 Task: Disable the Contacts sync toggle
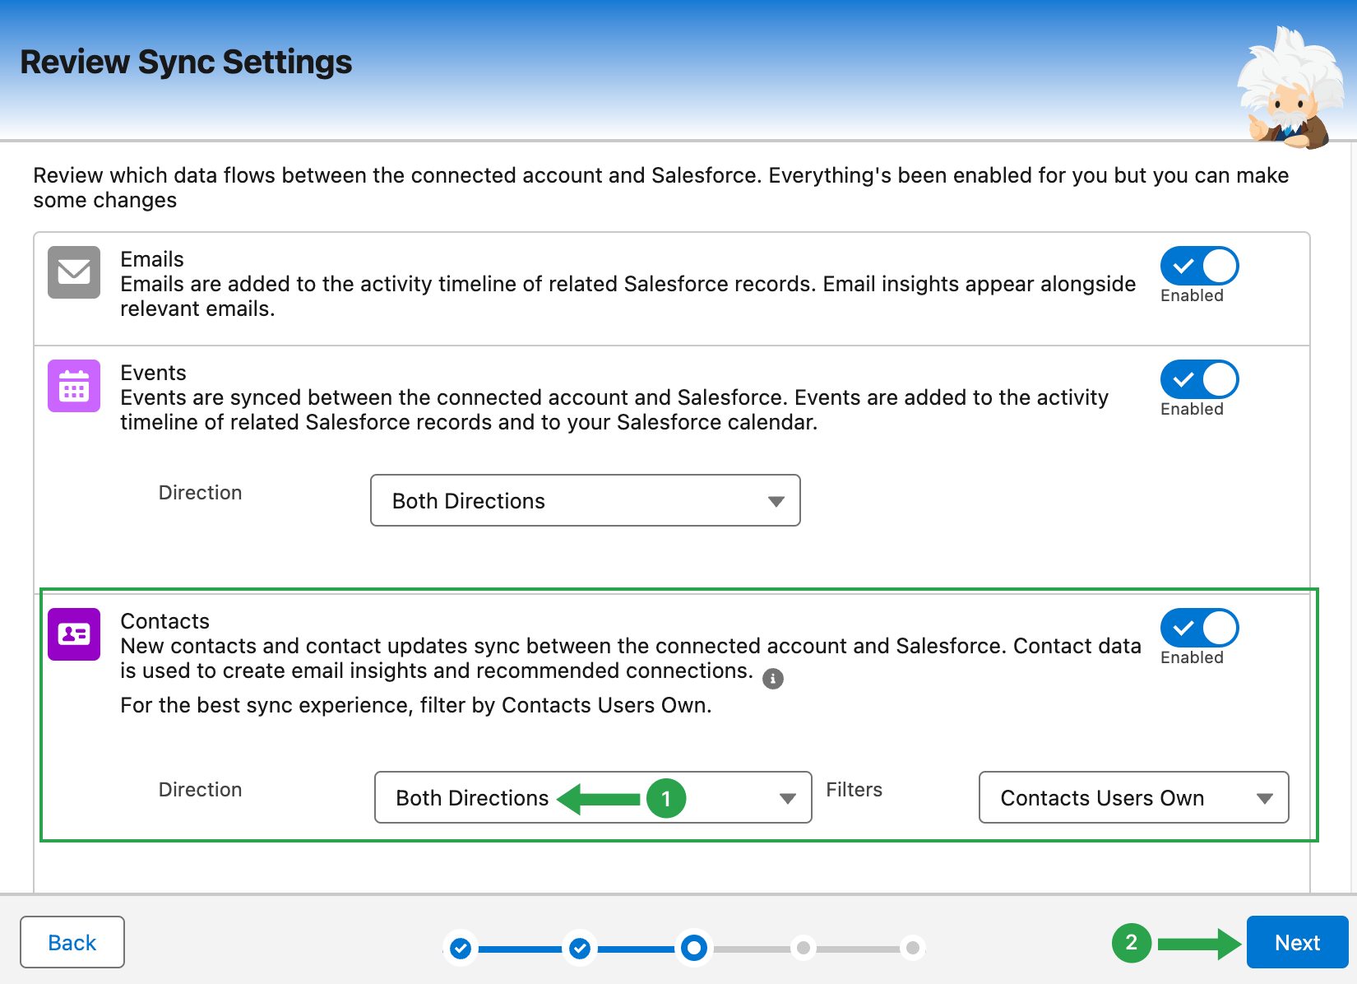[x=1199, y=628]
